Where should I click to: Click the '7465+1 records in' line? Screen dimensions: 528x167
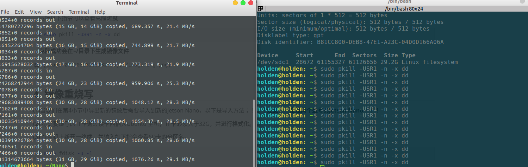(26, 147)
